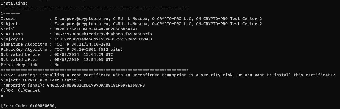The height and width of the screenshot is (109, 340).
Task: Click the typed "o" response line
Action: [2, 96]
